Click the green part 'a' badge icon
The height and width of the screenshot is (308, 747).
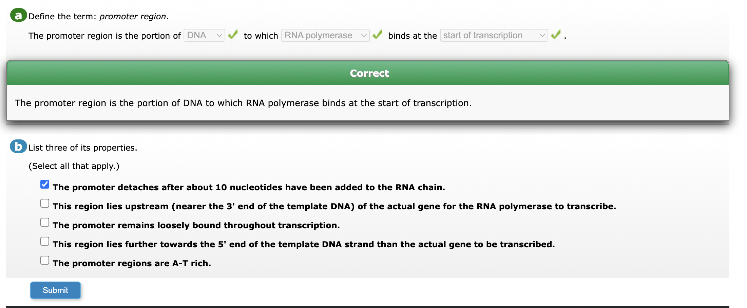tap(18, 15)
